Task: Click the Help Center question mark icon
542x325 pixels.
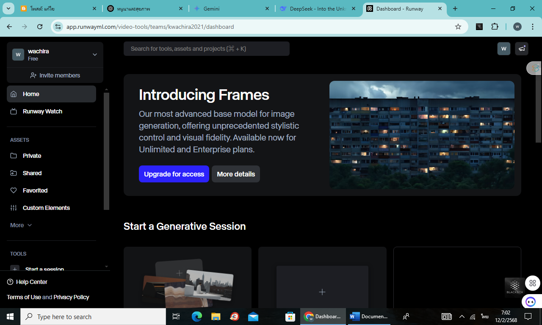Action: click(10, 282)
